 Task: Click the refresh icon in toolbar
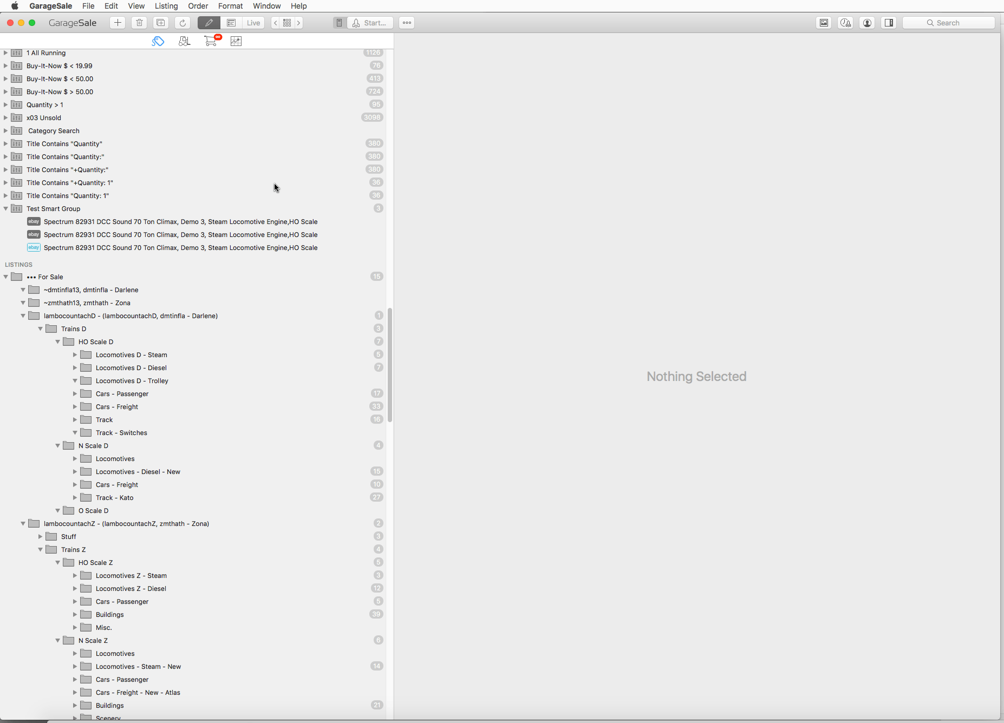pos(182,23)
